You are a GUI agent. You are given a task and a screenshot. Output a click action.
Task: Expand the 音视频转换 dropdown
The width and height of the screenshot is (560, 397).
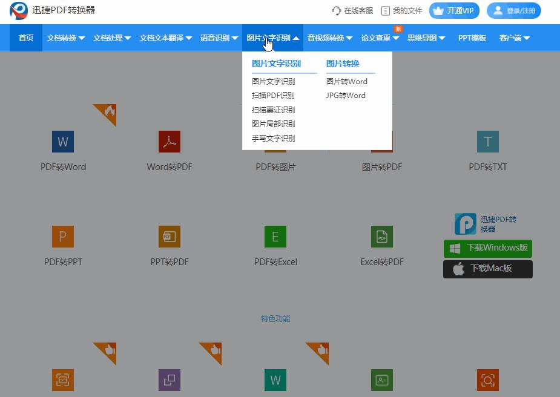(328, 37)
